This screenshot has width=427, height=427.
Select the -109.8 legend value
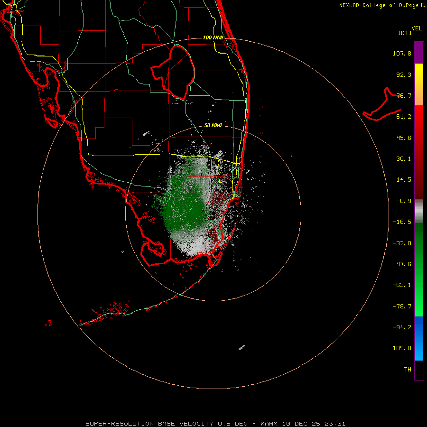click(400, 348)
